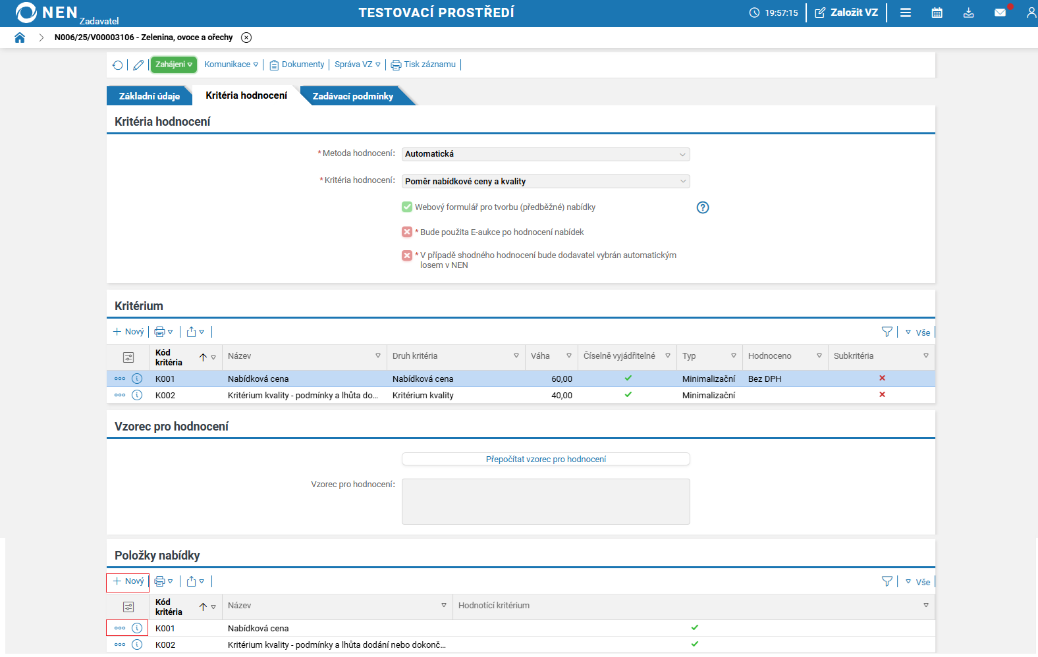The height and width of the screenshot is (657, 1038).
Task: Click the Vzorec pro hodnocení text area
Action: coord(546,502)
